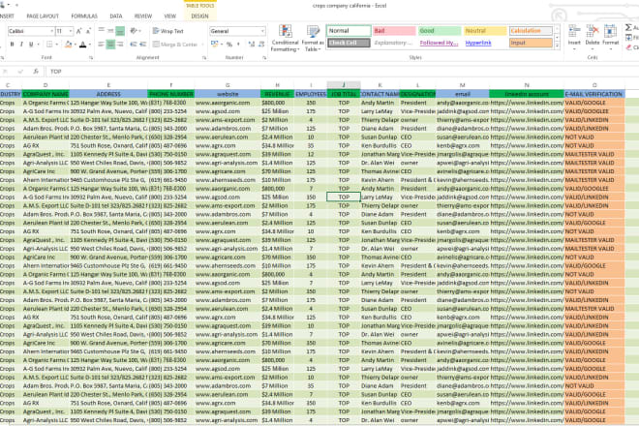639x426 pixels.
Task: Open the Calibri font name dropdown
Action: click(x=51, y=31)
